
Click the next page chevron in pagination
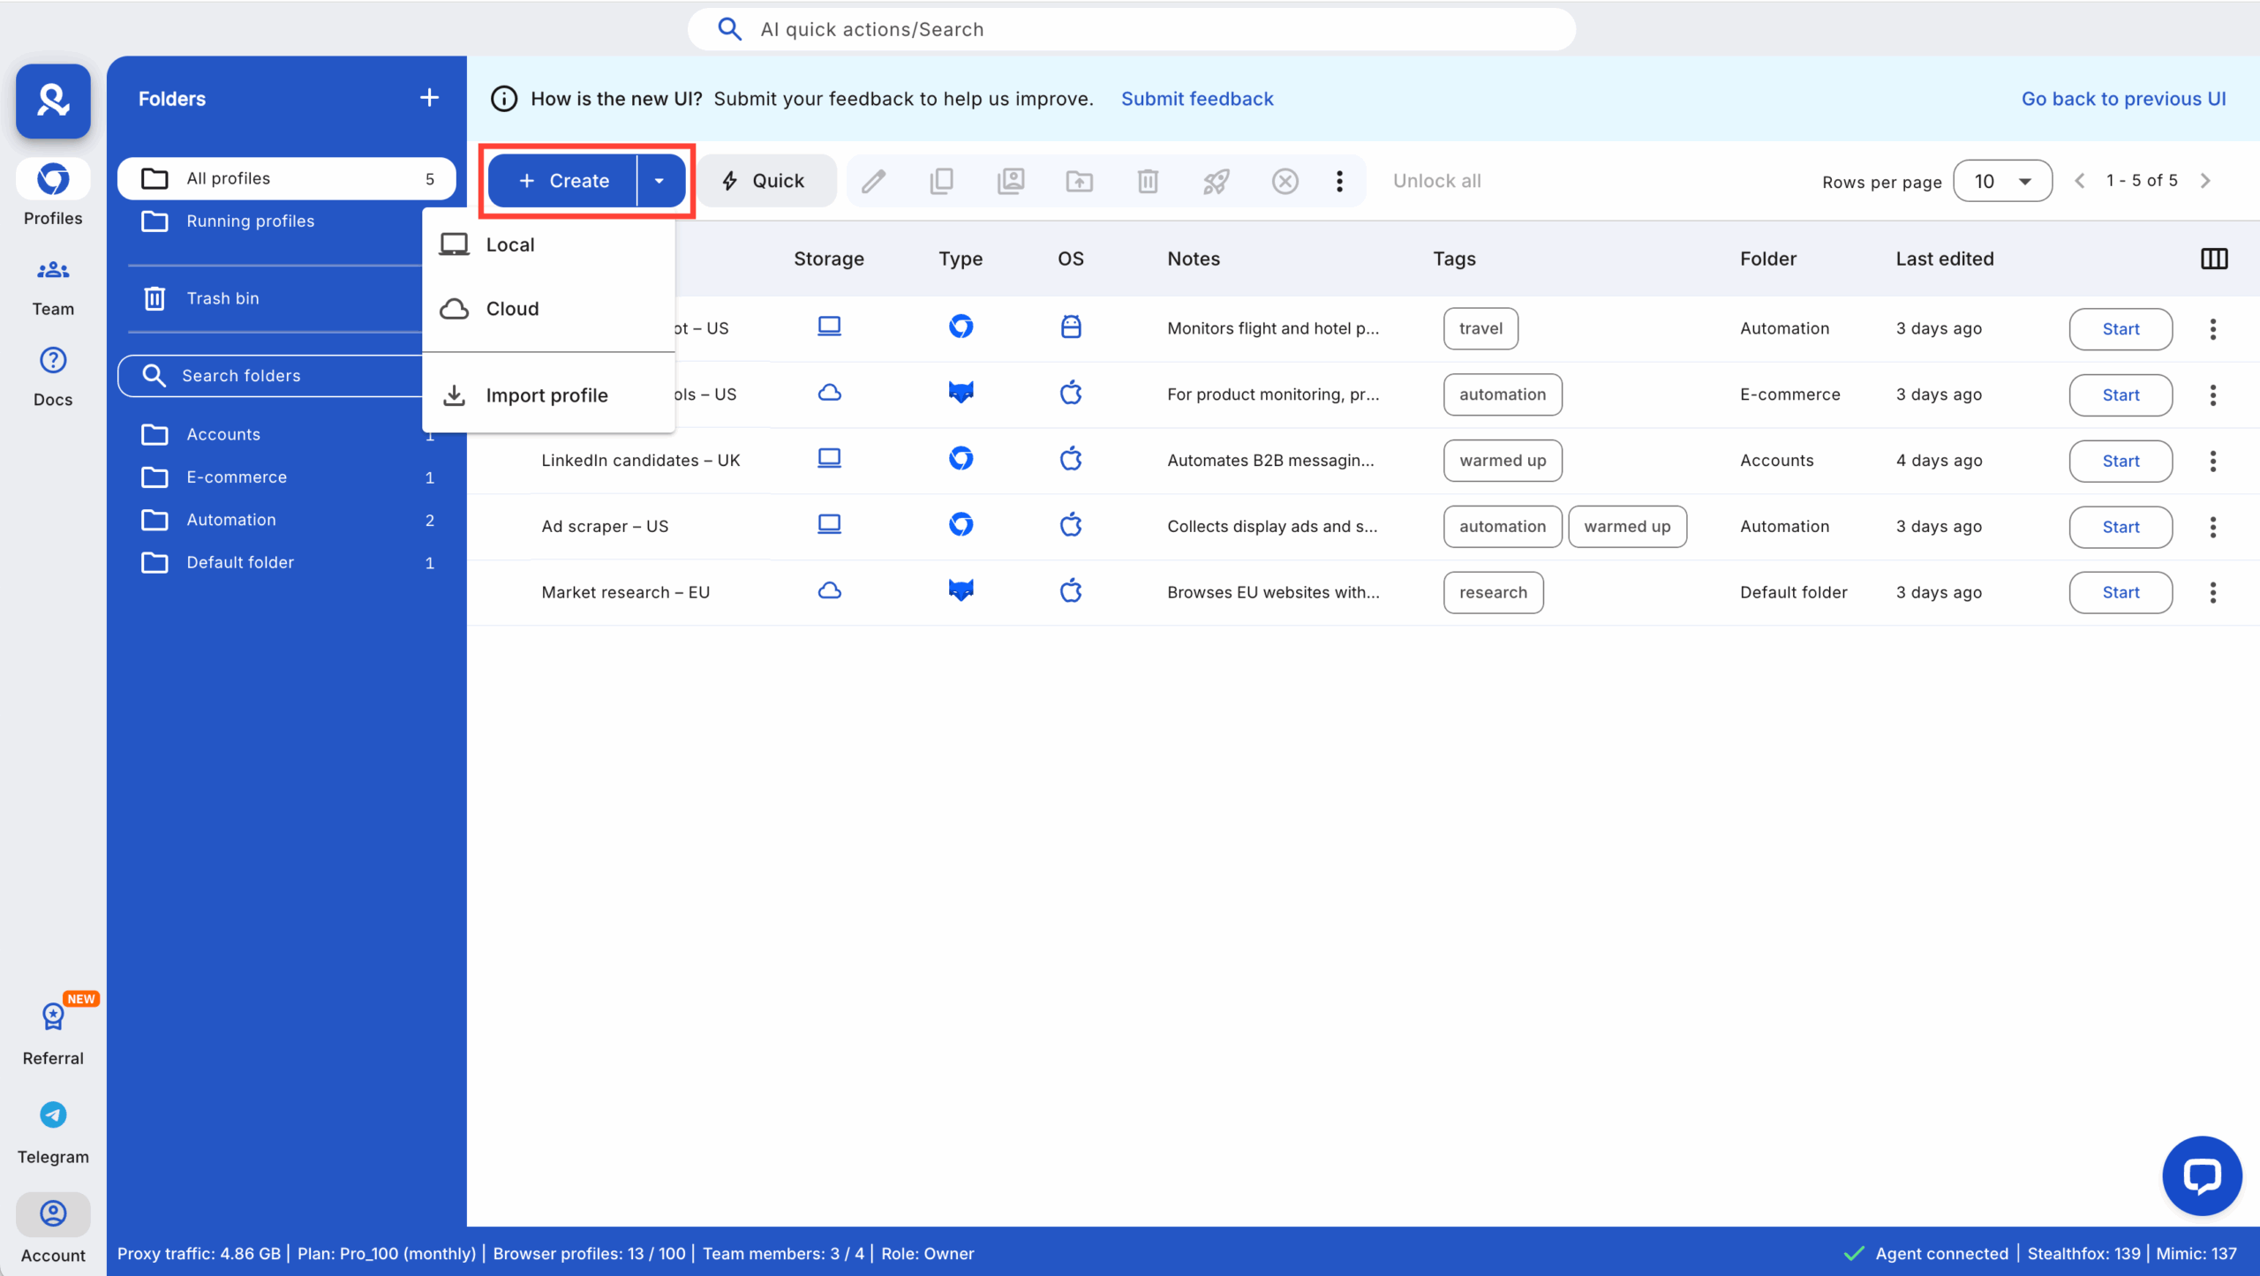(2206, 180)
